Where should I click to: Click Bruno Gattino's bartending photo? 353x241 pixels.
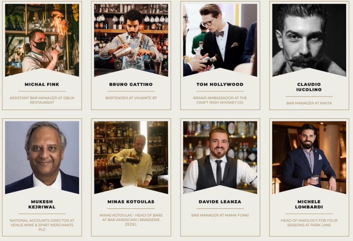(131, 40)
